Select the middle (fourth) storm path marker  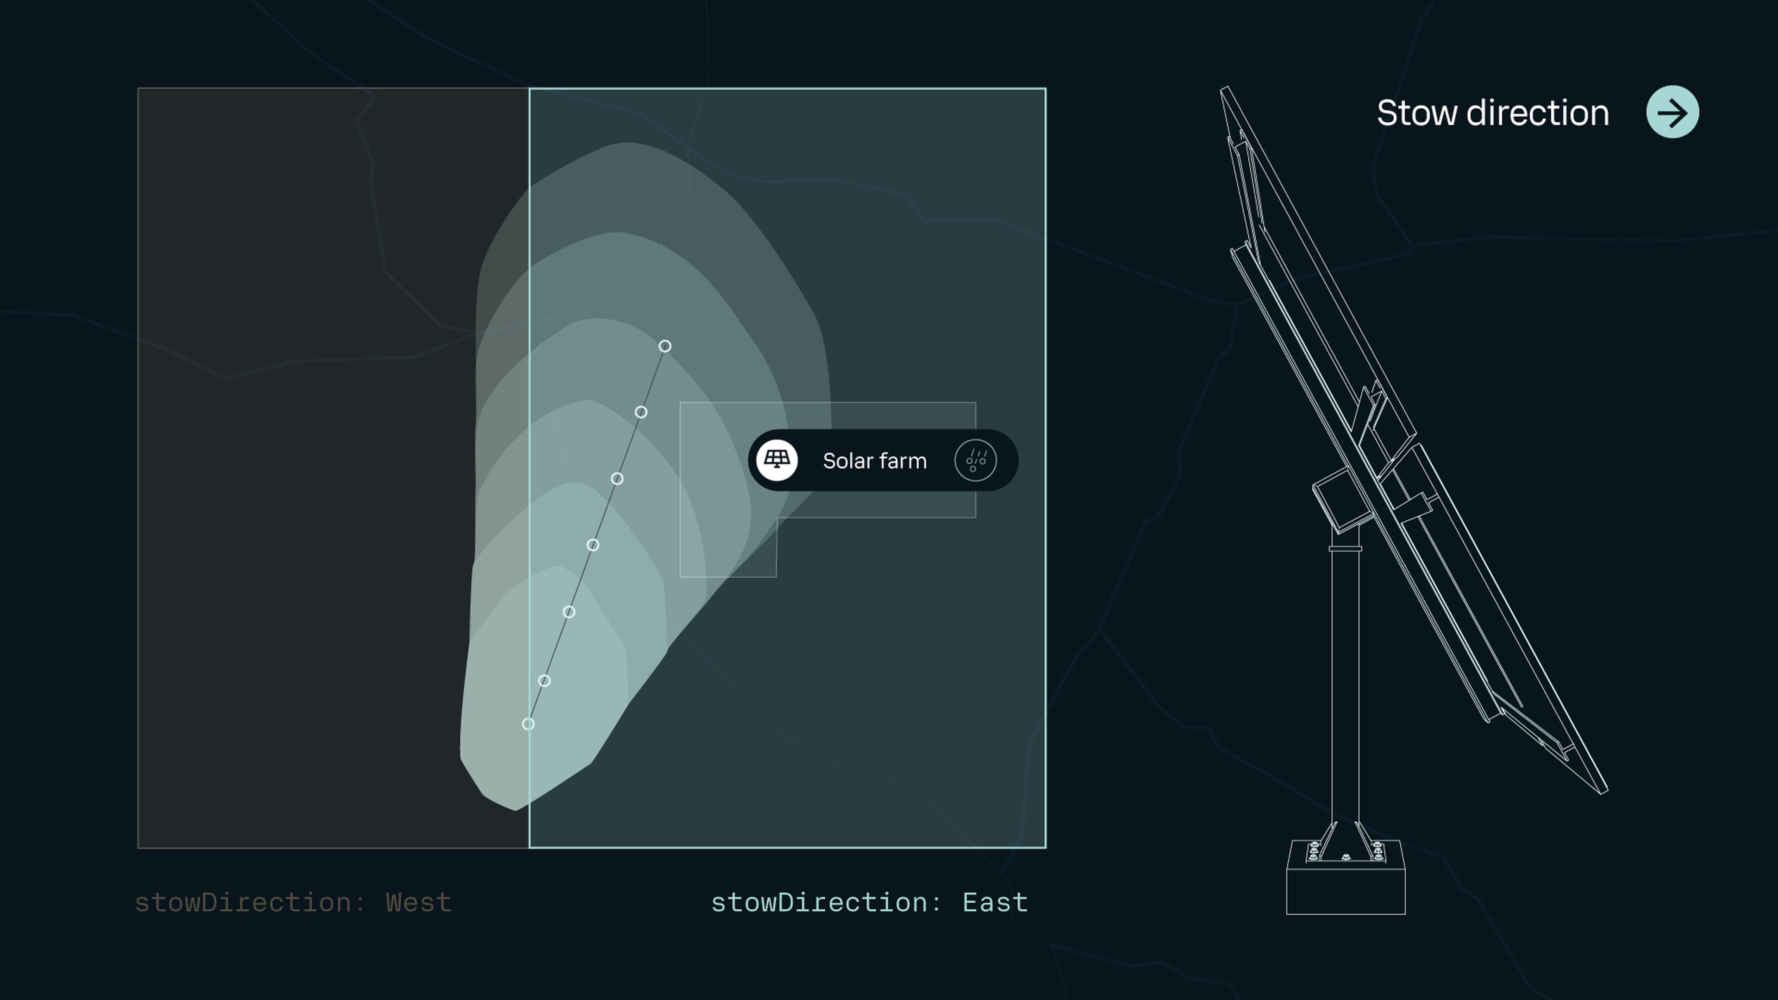(592, 544)
